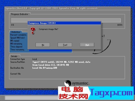Click the 'Compress image file?' prompt text
The width and height of the screenshot is (135, 101).
tap(48, 29)
